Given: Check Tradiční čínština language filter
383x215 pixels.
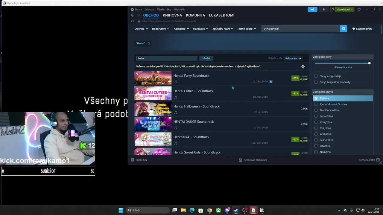Looking at the screenshot, I should coord(316,110).
